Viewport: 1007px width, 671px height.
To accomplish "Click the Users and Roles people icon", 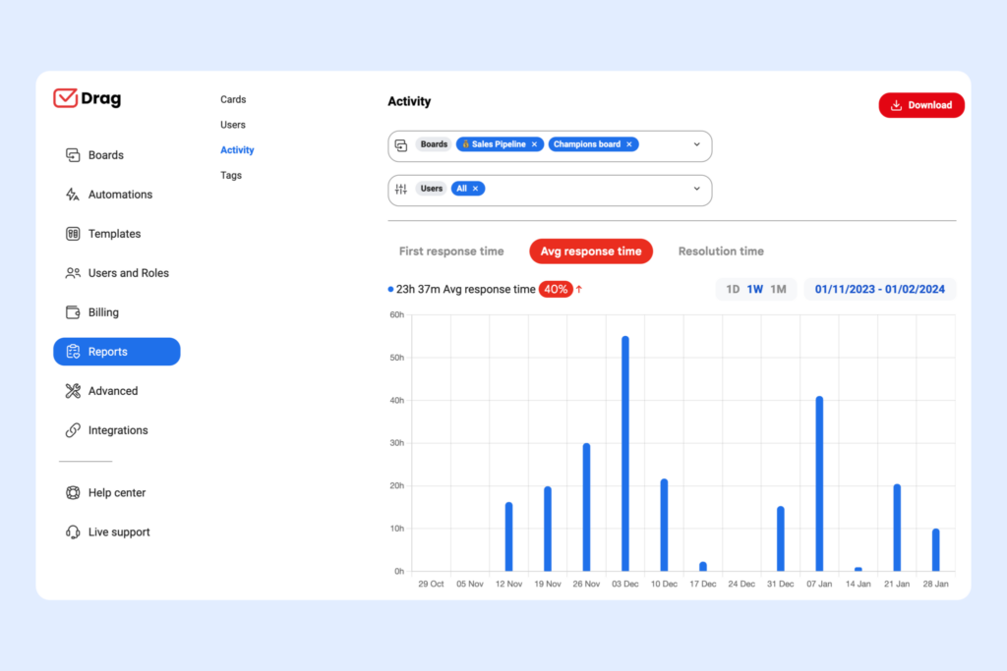I will click(x=73, y=273).
